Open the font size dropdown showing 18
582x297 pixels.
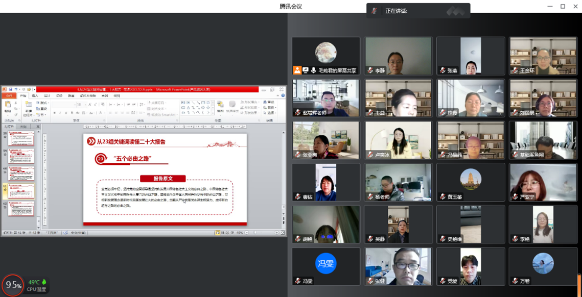[84, 105]
